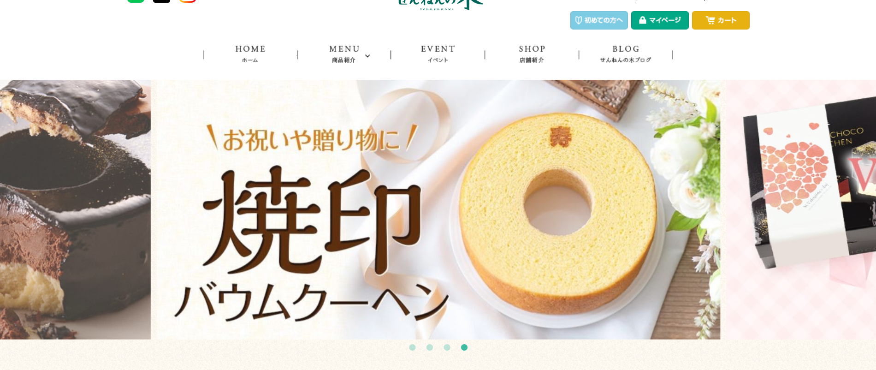Click the Sennennoki logo at the top
The height and width of the screenshot is (370, 876).
(x=440, y=5)
